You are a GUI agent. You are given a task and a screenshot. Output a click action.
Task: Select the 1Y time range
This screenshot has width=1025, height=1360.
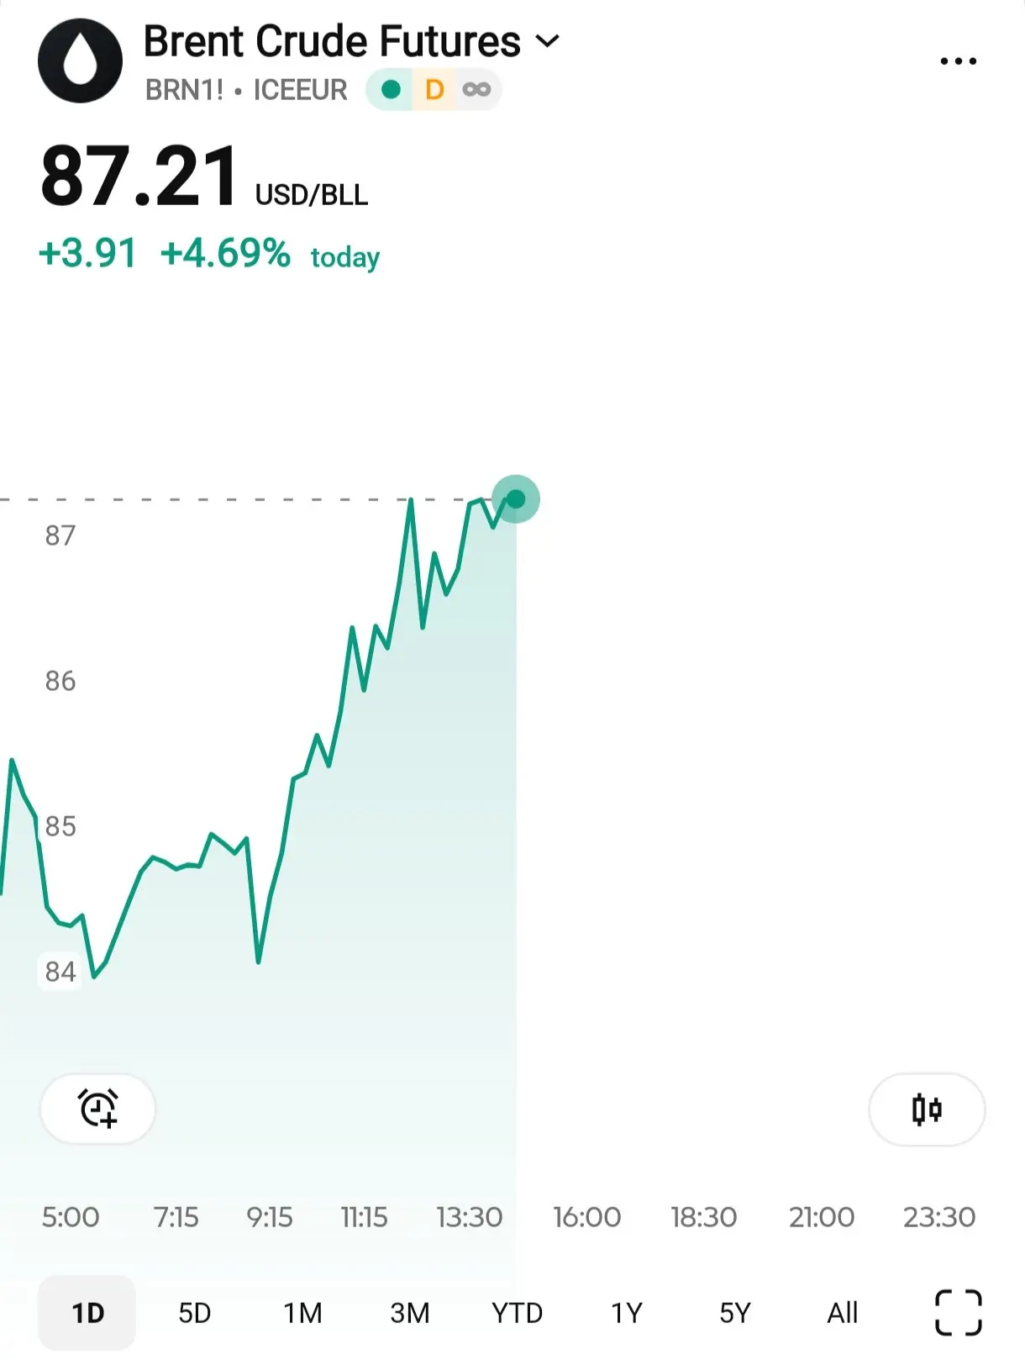627,1312
